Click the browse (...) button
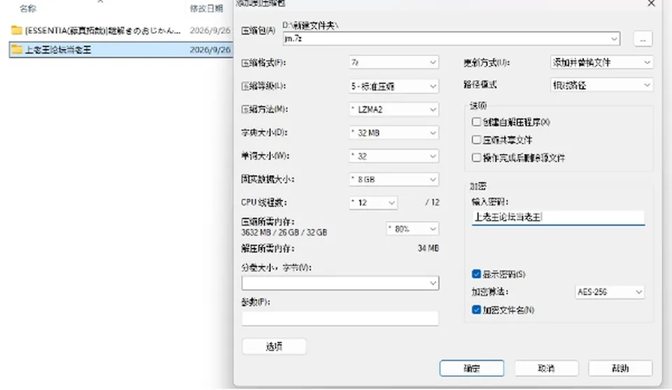The width and height of the screenshot is (672, 390). pos(643,39)
